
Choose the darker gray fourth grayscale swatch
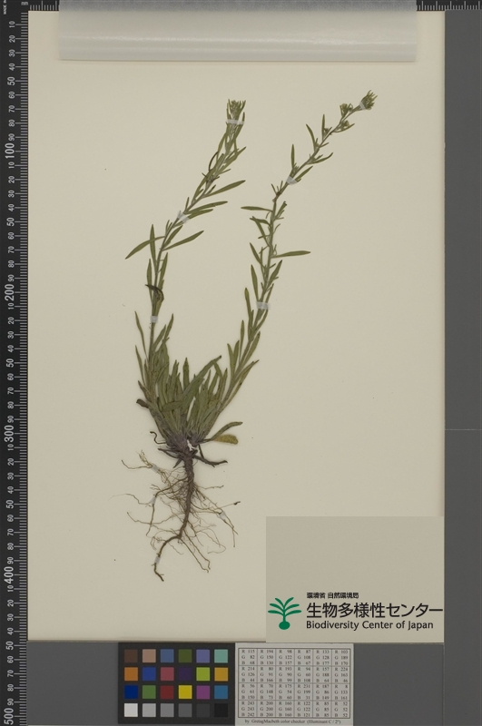185,711
